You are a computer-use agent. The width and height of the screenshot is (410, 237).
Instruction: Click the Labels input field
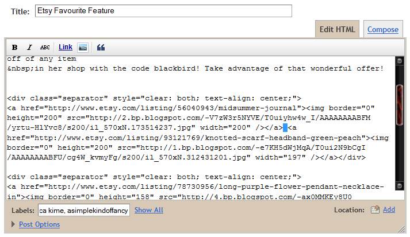(x=84, y=210)
